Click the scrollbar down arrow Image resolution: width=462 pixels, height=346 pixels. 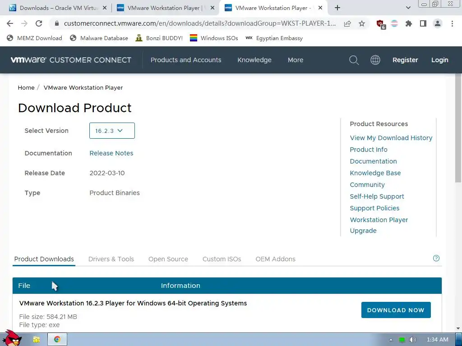click(x=458, y=328)
